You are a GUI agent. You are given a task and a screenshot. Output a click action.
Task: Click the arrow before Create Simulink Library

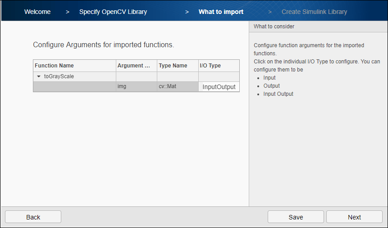click(270, 12)
